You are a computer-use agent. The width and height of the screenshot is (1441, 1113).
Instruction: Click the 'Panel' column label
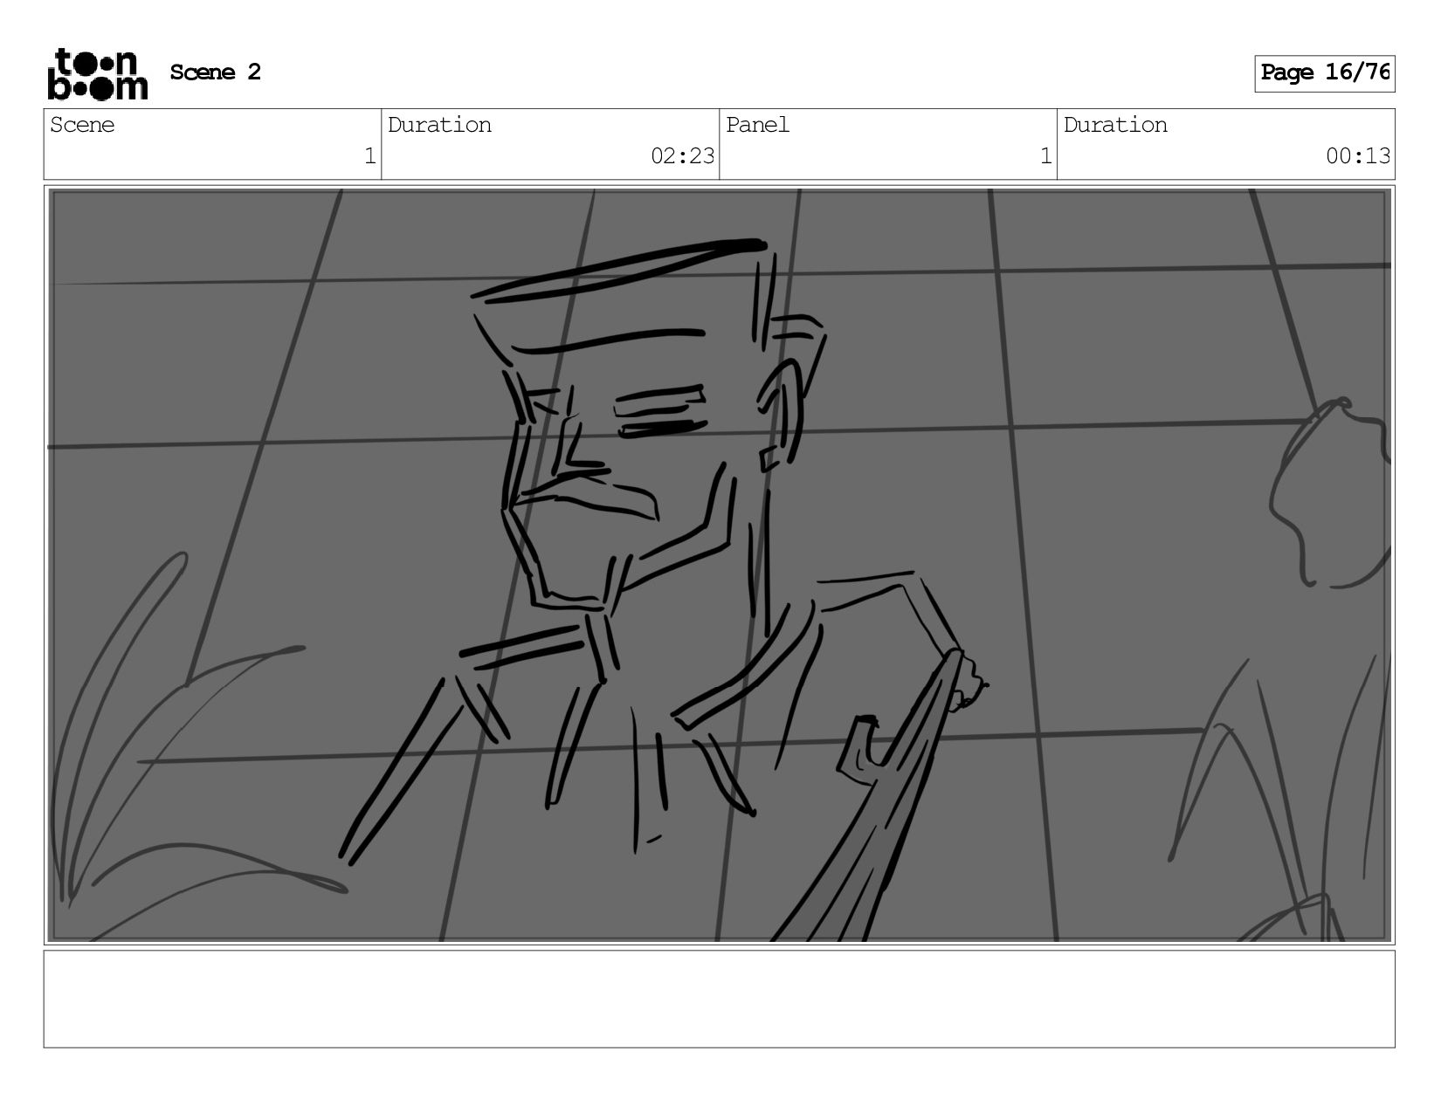757,125
